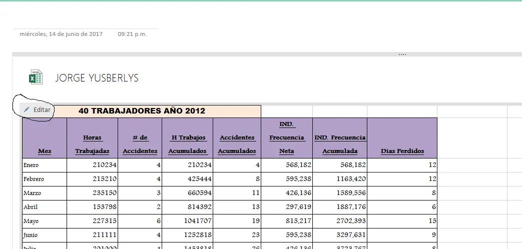
Task: Click the note date miércoles, 14 de junio
Action: coord(61,34)
